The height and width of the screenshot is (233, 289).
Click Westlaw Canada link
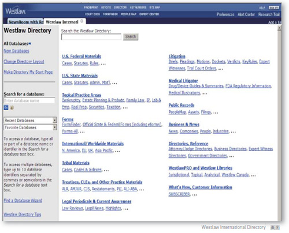(235, 175)
